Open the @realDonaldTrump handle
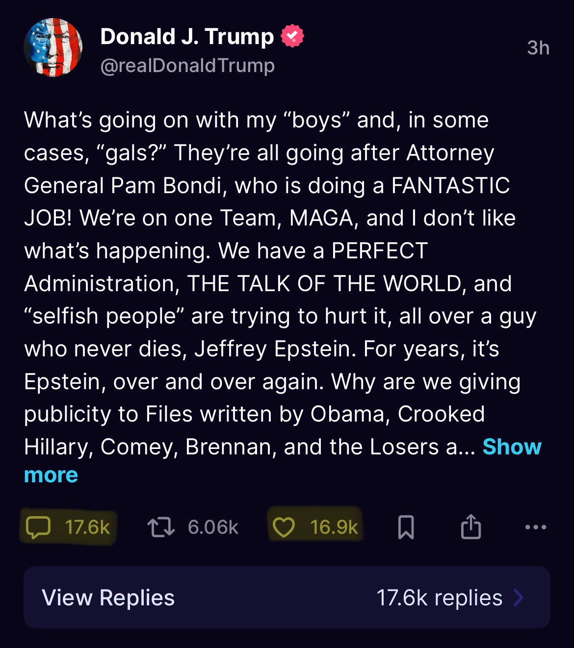This screenshot has width=574, height=648. 187,66
